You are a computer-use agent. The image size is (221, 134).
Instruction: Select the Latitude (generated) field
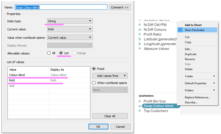pyautogui.click(x=160, y=39)
